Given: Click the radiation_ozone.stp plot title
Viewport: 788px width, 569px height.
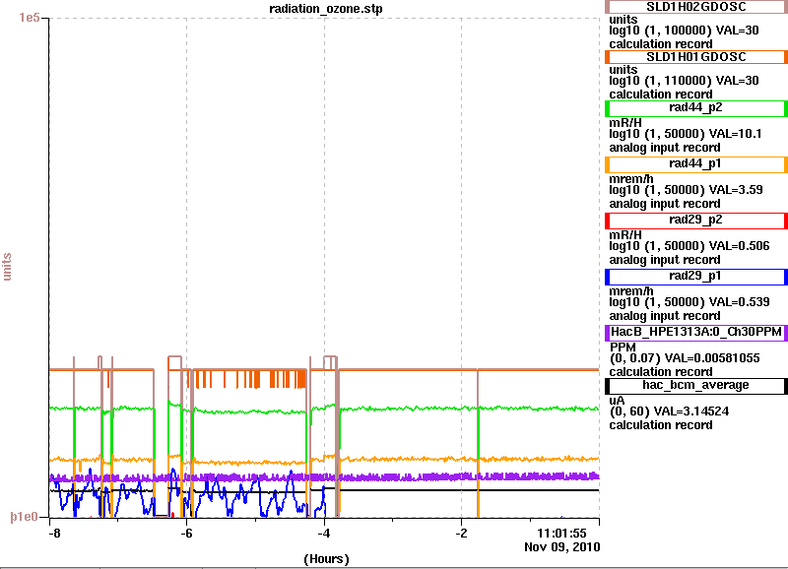Looking at the screenshot, I should tap(326, 9).
